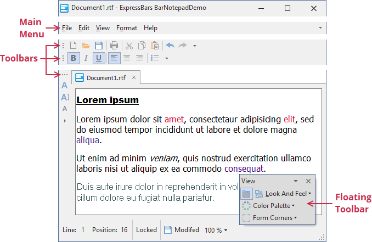Open the Form Corners options
The height and width of the screenshot is (242, 372).
click(x=274, y=218)
